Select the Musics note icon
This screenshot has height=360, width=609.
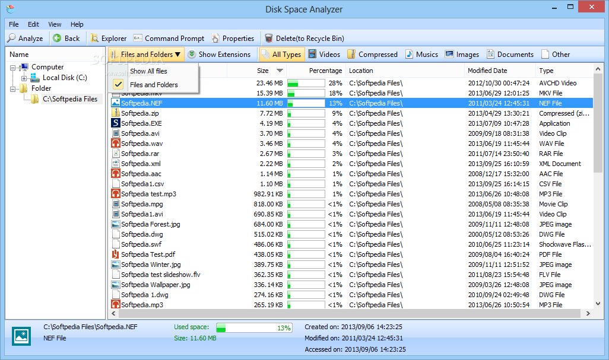410,55
